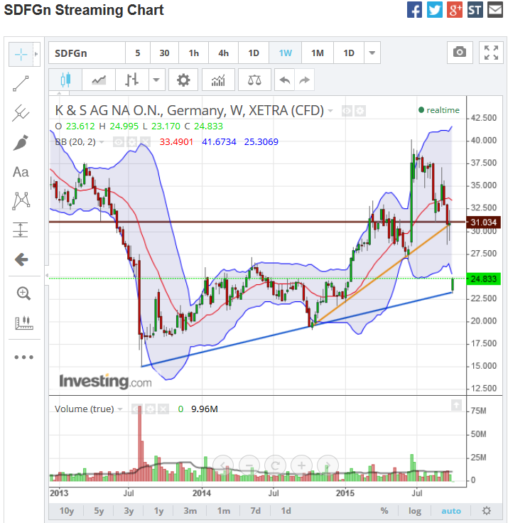Click the 24.833 current price label
Viewport: 508px width, 523px height.
pos(484,279)
